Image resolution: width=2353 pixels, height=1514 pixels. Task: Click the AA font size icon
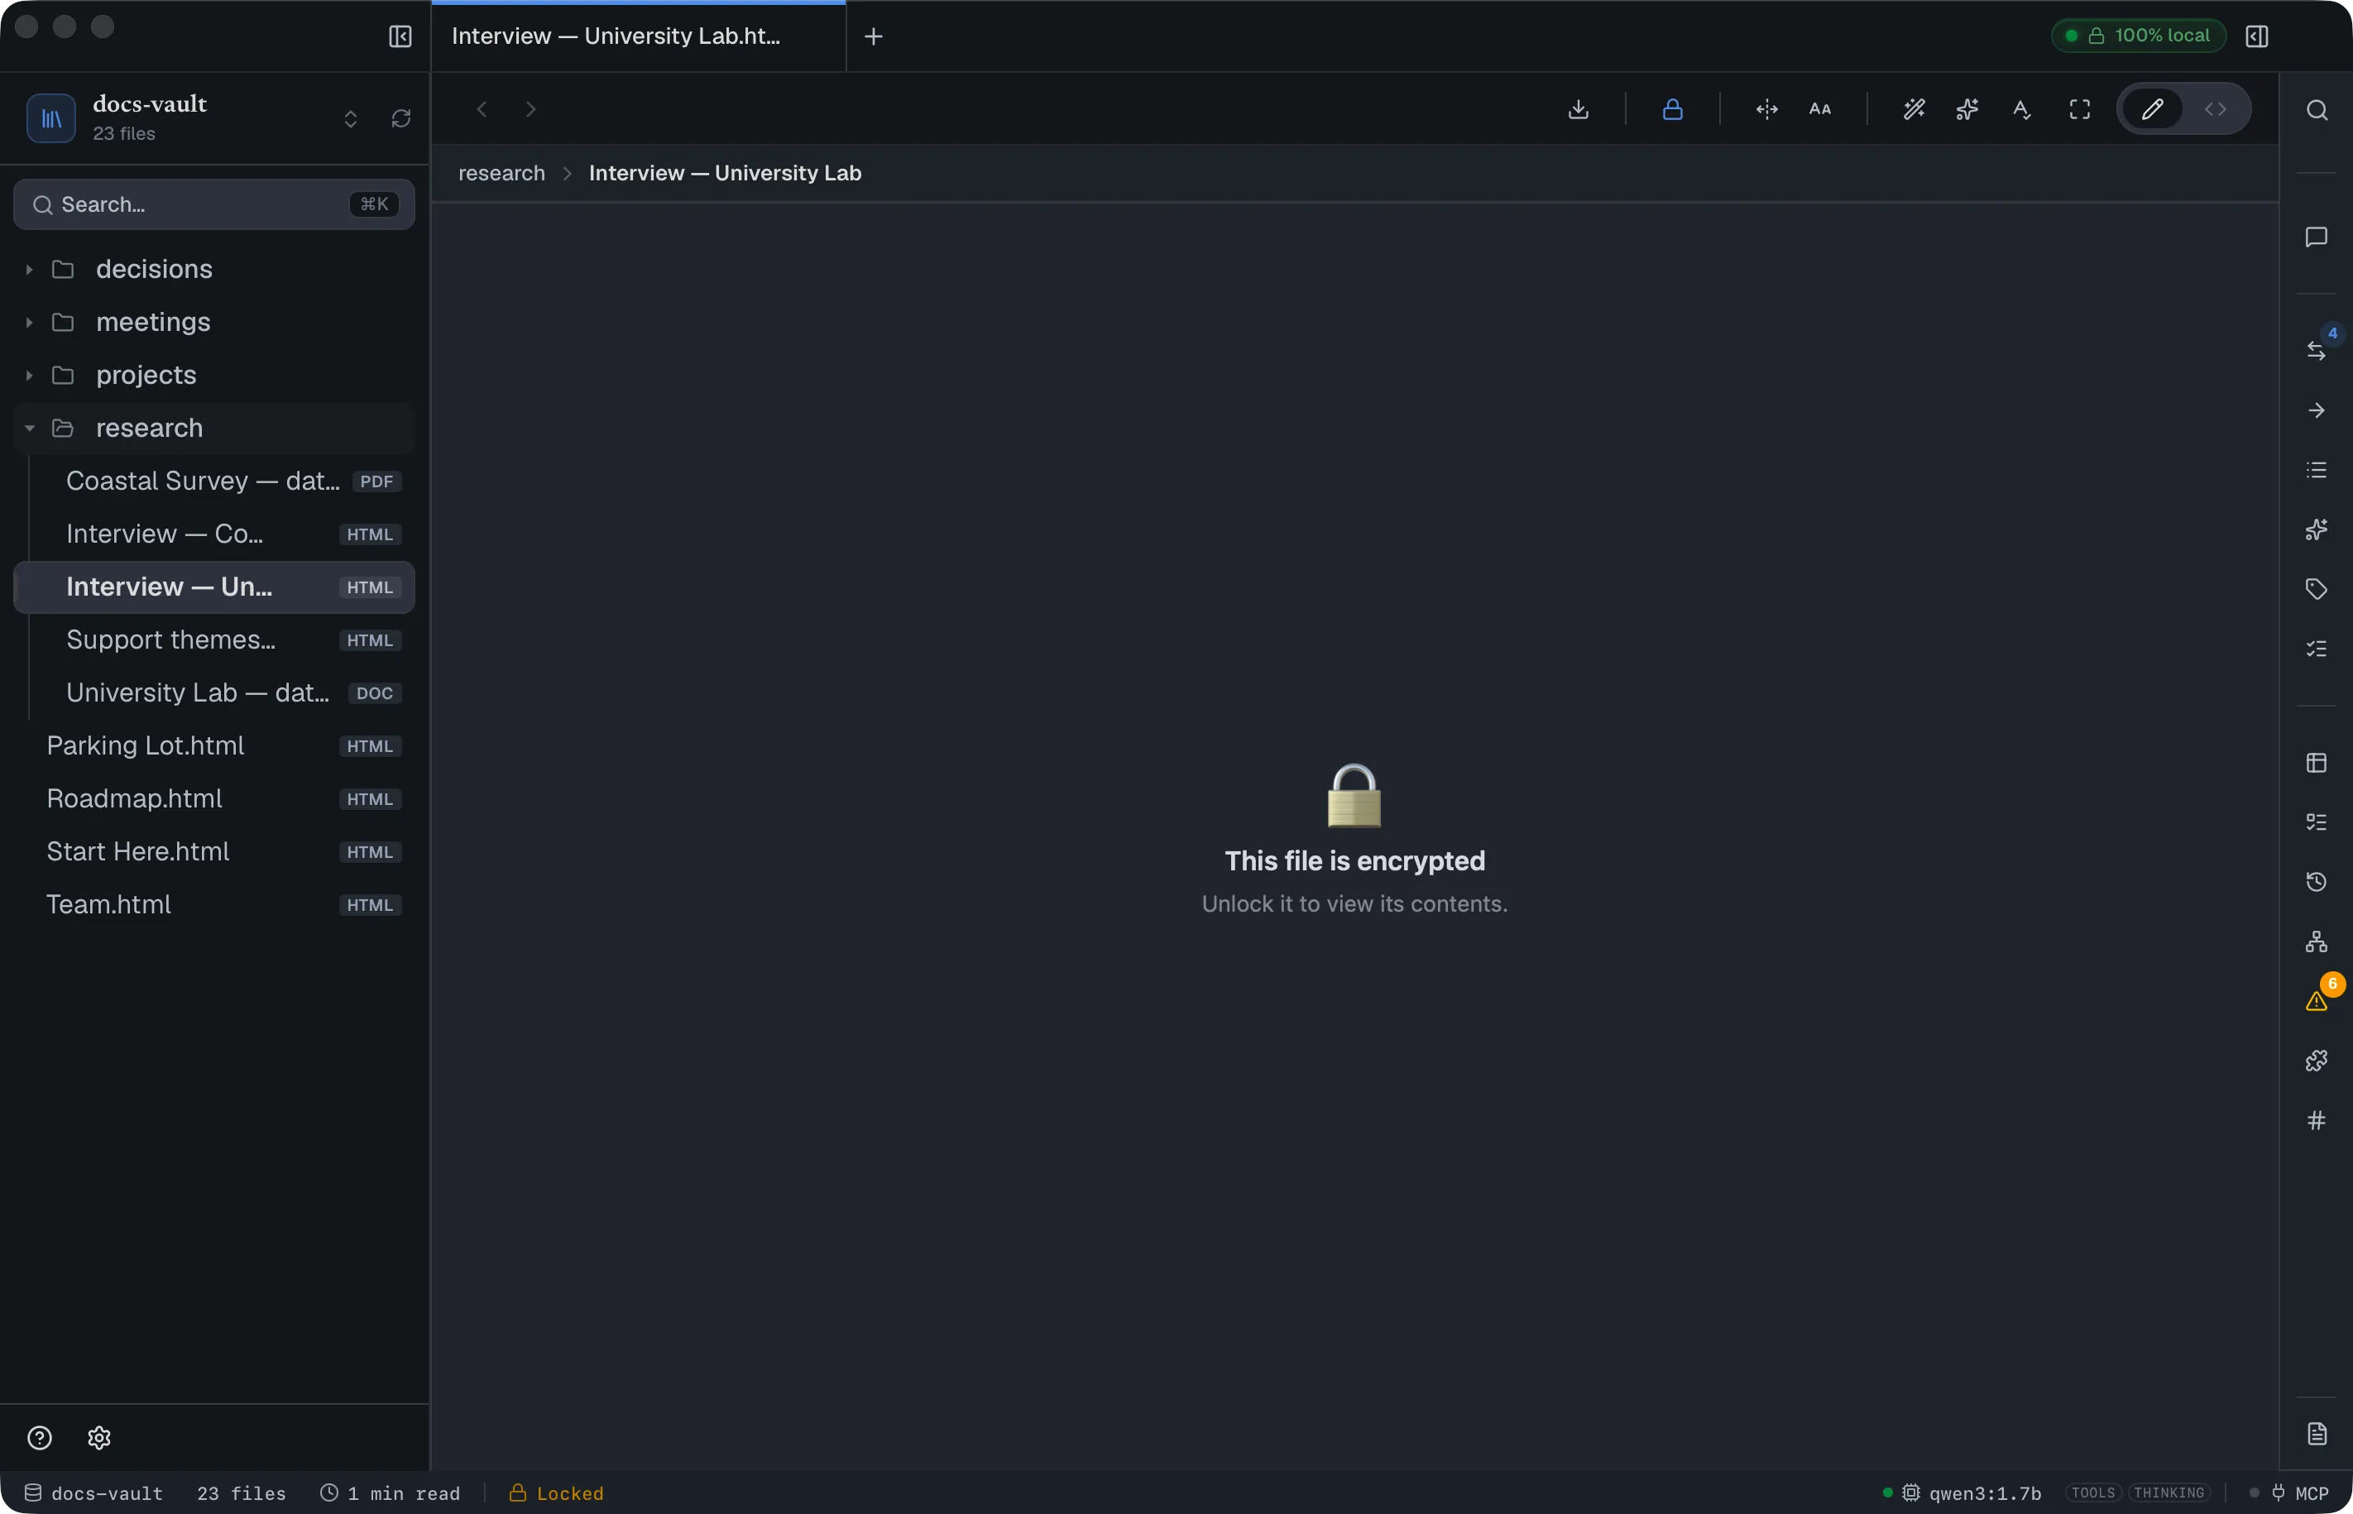[x=1820, y=109]
